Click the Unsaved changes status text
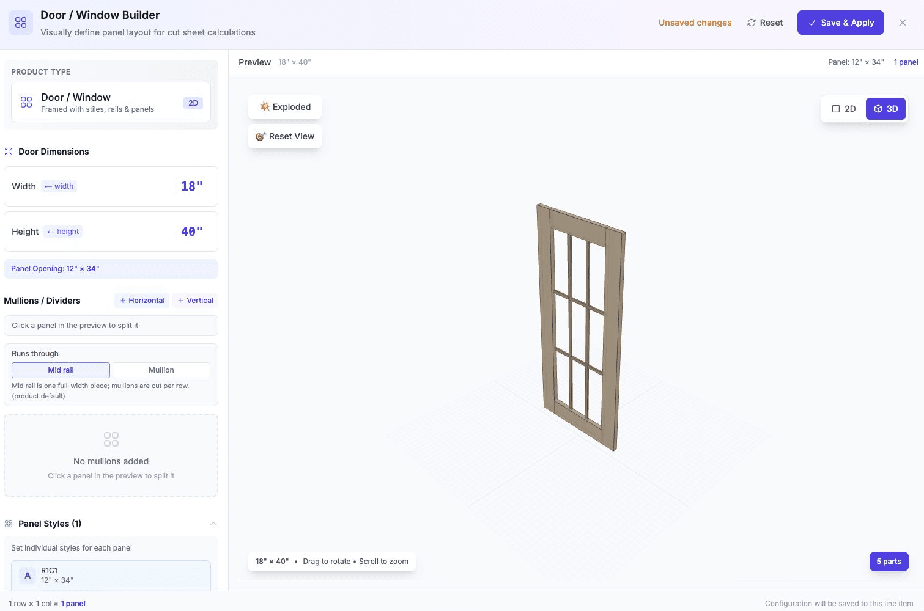 [x=695, y=23]
